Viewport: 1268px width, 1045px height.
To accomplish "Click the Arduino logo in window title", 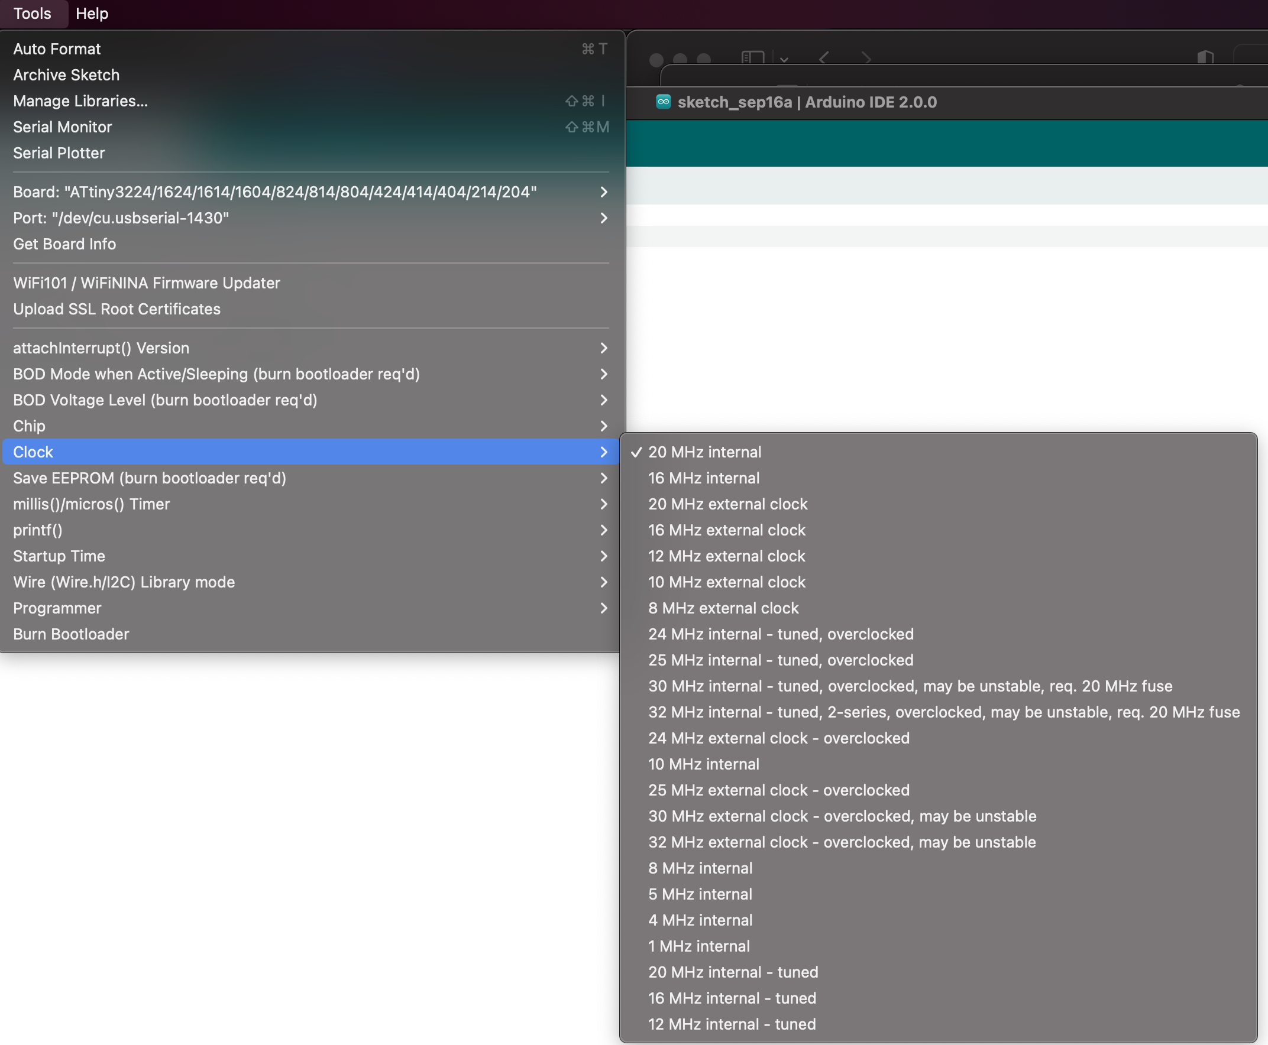I will coord(663,101).
